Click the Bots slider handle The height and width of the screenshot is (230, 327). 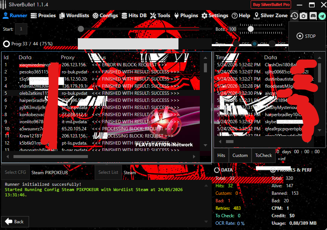point(250,29)
